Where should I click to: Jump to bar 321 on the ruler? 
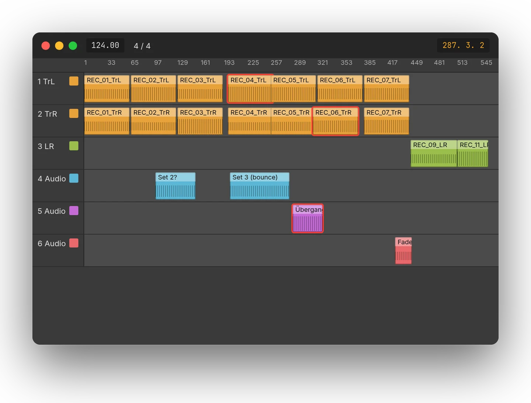click(323, 63)
